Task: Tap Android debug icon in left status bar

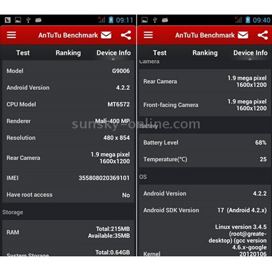Action: point(38,20)
